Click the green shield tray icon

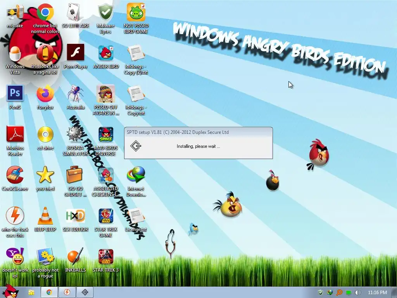pyautogui.click(x=320, y=293)
